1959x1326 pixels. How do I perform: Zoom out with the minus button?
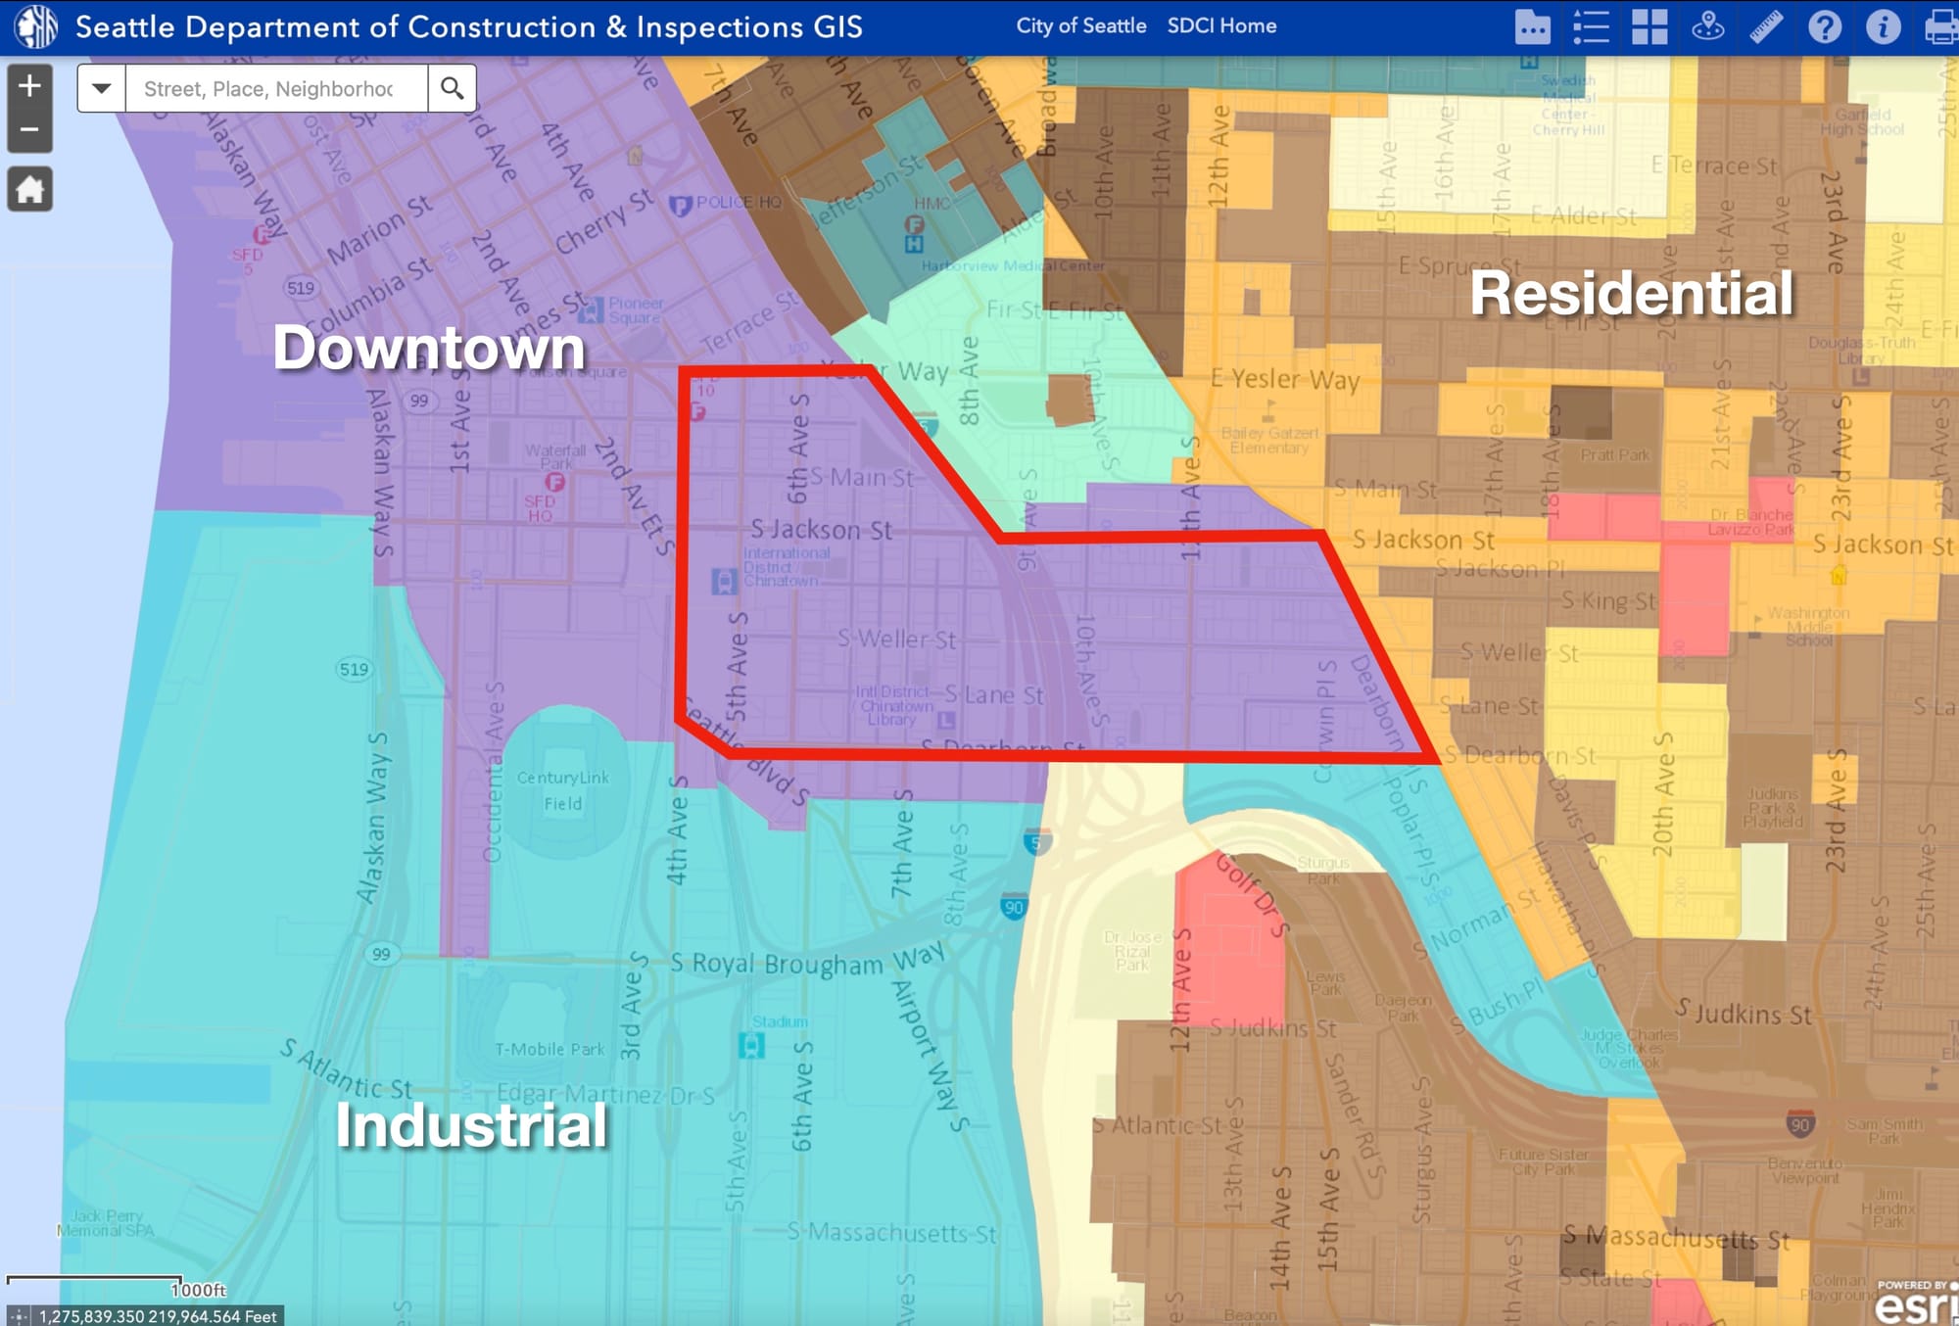[29, 129]
